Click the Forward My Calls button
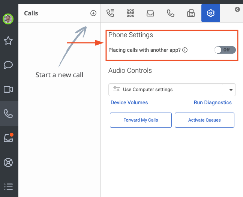The height and width of the screenshot is (197, 243). pyautogui.click(x=141, y=120)
